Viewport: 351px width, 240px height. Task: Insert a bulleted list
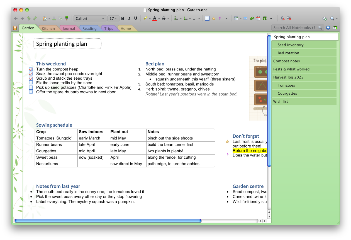[x=176, y=18]
